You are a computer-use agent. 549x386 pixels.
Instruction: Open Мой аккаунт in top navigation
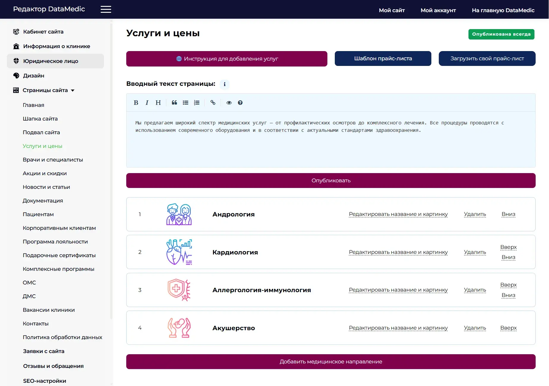pos(438,10)
